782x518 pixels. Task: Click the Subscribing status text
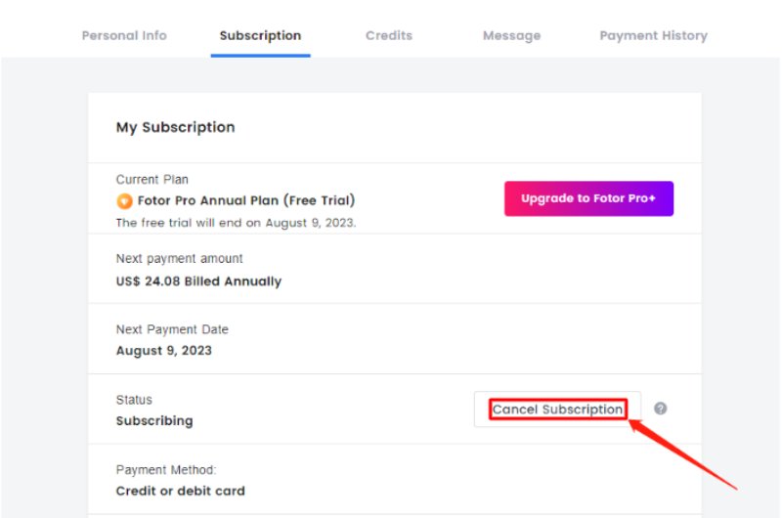point(154,421)
